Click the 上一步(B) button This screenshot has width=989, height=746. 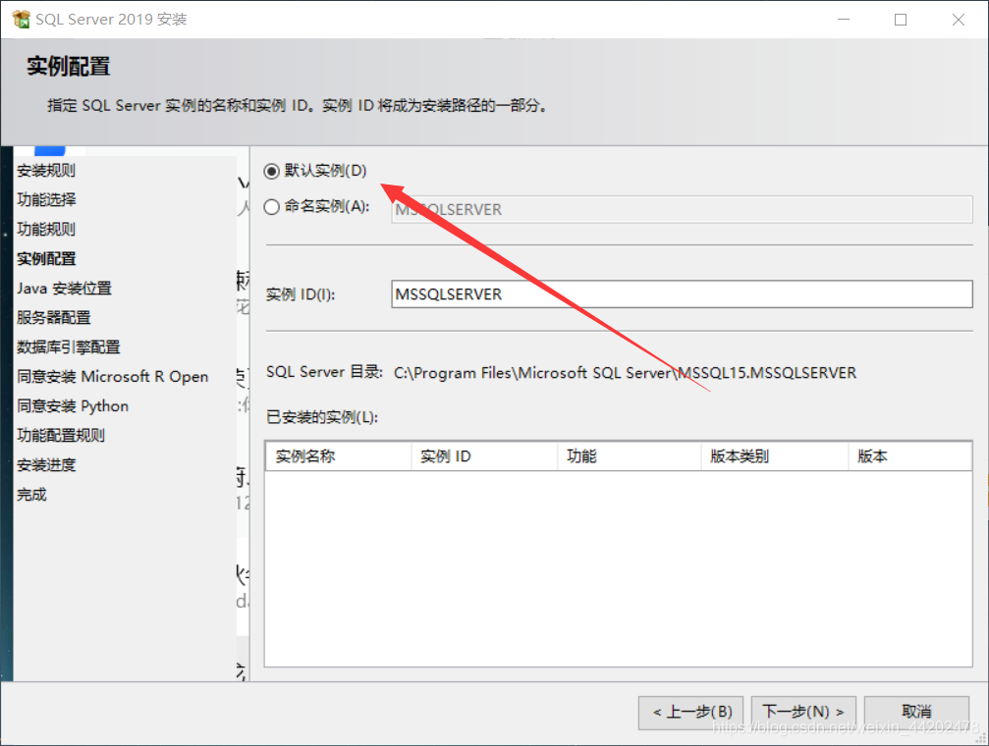[690, 712]
